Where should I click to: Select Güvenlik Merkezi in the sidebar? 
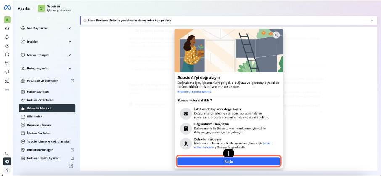[x=47, y=108]
